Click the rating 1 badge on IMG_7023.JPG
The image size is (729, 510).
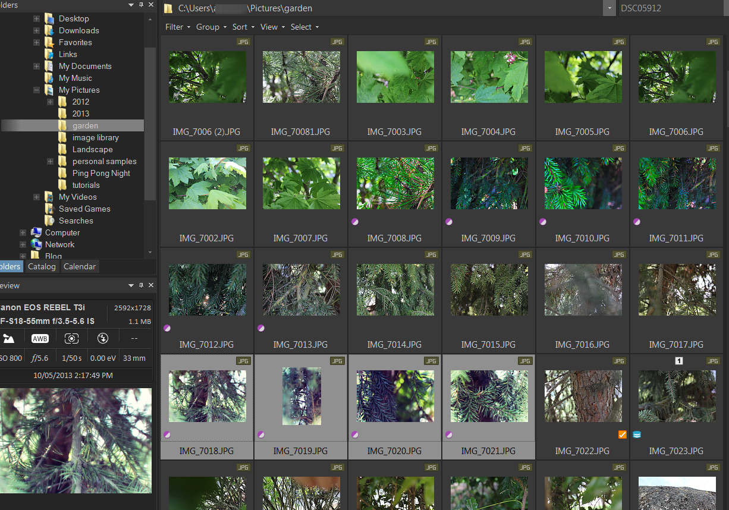click(x=679, y=361)
